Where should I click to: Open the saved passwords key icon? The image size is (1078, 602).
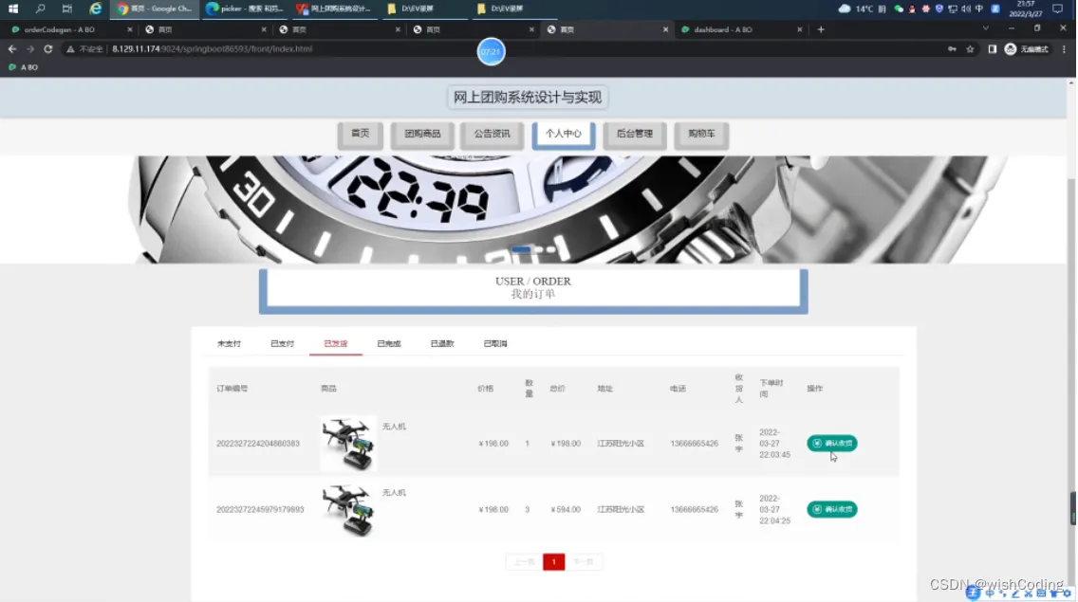point(952,48)
